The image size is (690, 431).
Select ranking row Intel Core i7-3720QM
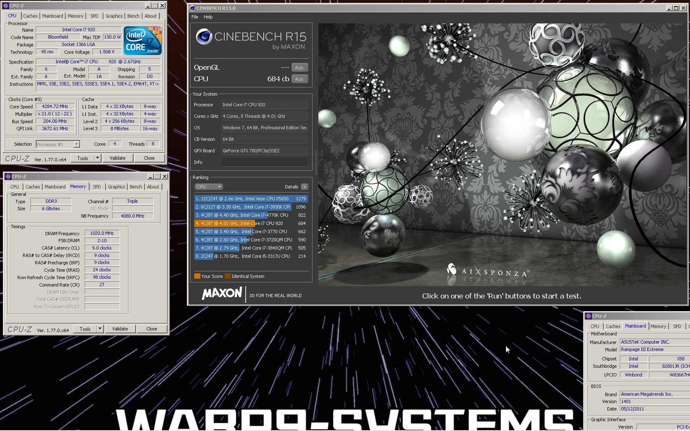coord(251,240)
